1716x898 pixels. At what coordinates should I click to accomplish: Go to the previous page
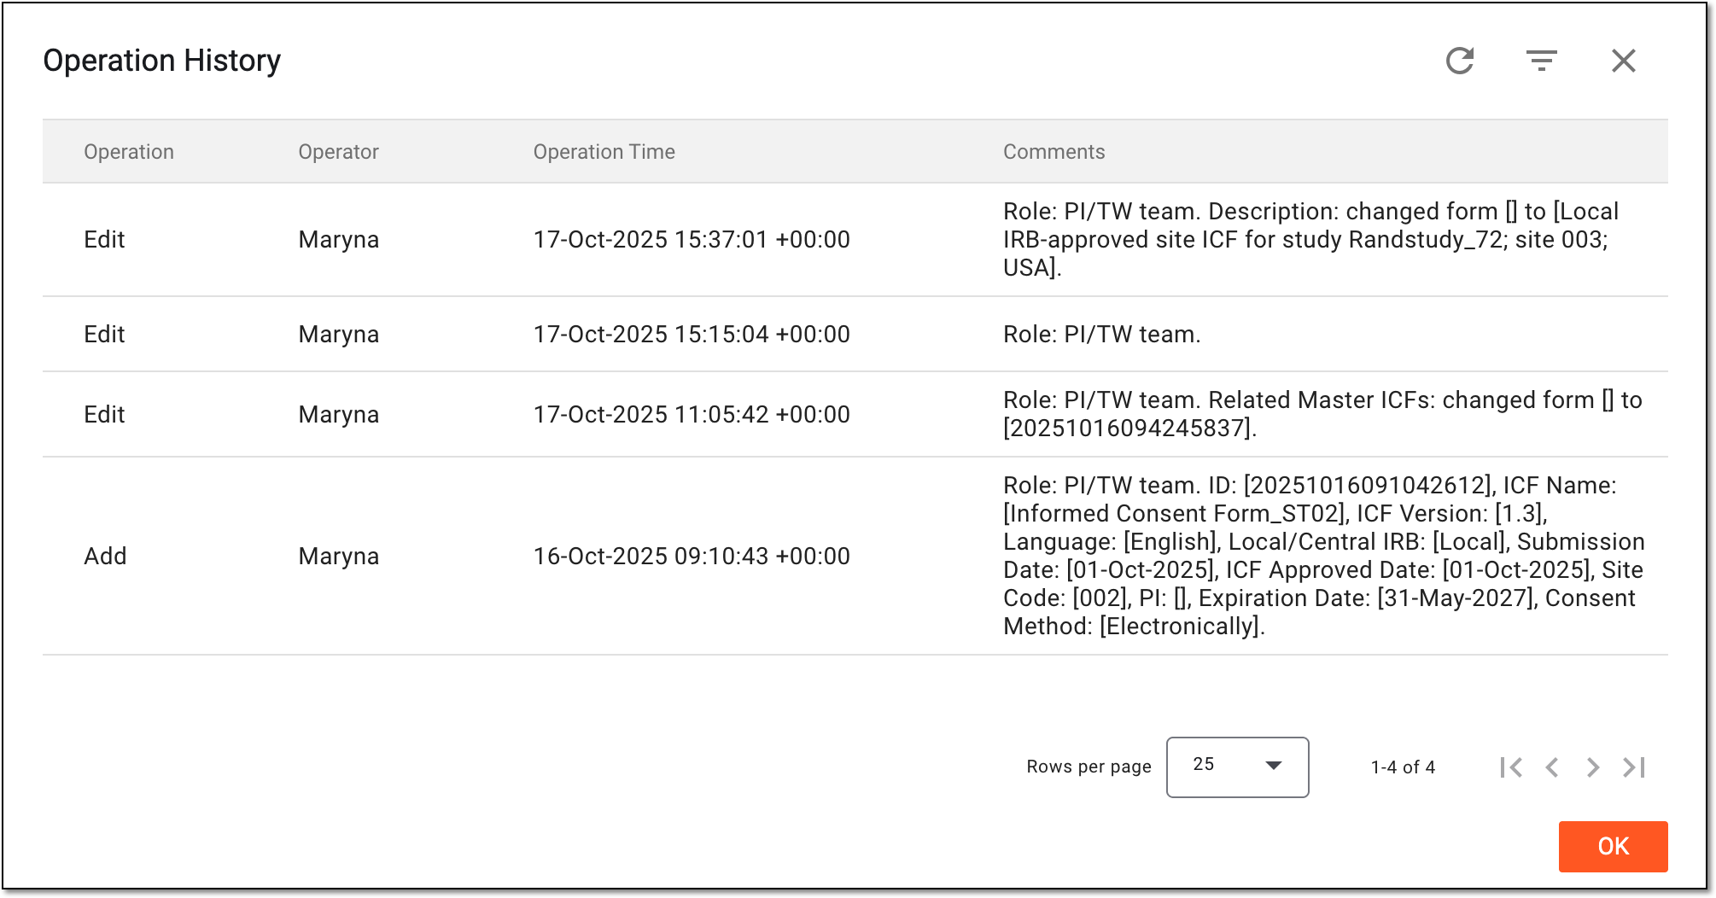tap(1552, 767)
